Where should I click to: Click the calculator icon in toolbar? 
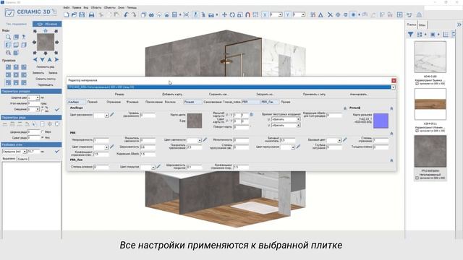click(x=174, y=14)
